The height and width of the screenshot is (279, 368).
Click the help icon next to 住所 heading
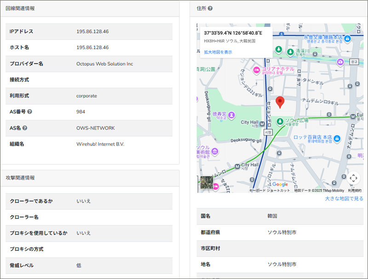(210, 8)
